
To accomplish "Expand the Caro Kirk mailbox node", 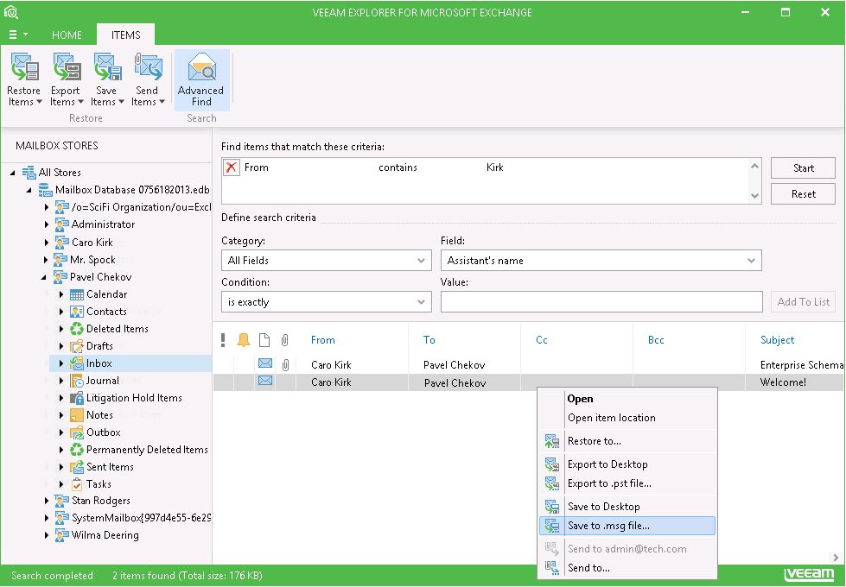I will point(46,243).
